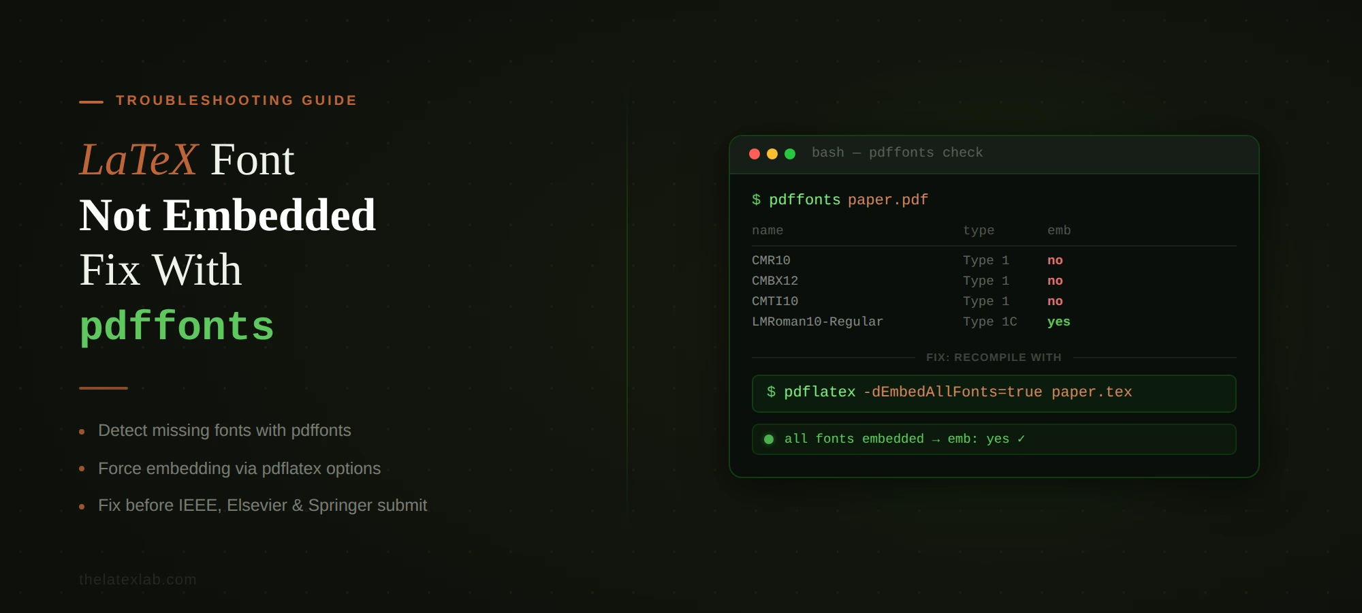This screenshot has width=1362, height=613.
Task: Click 'Detect missing fonts with pdffonts' bullet
Action: (225, 430)
